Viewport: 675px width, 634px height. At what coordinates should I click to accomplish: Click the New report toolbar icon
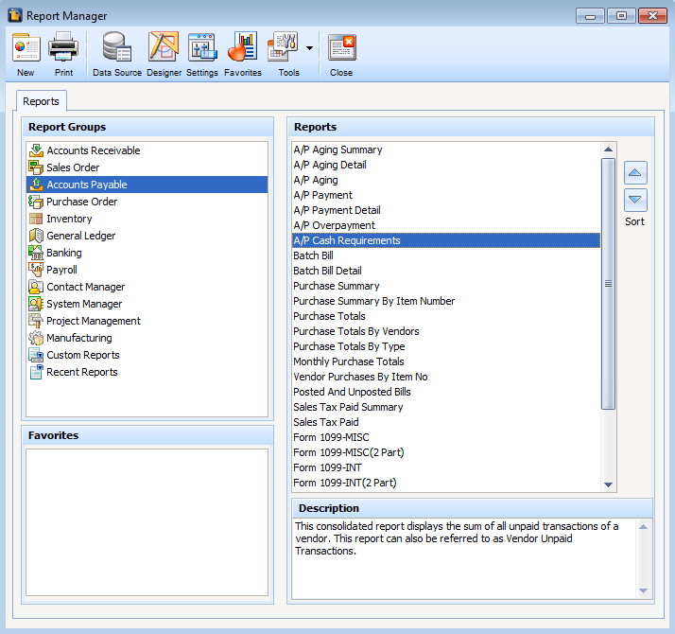point(26,47)
